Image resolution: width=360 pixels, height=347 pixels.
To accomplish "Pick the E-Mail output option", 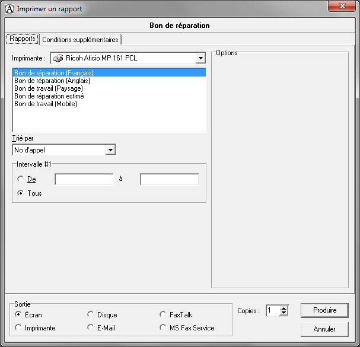I will [91, 327].
